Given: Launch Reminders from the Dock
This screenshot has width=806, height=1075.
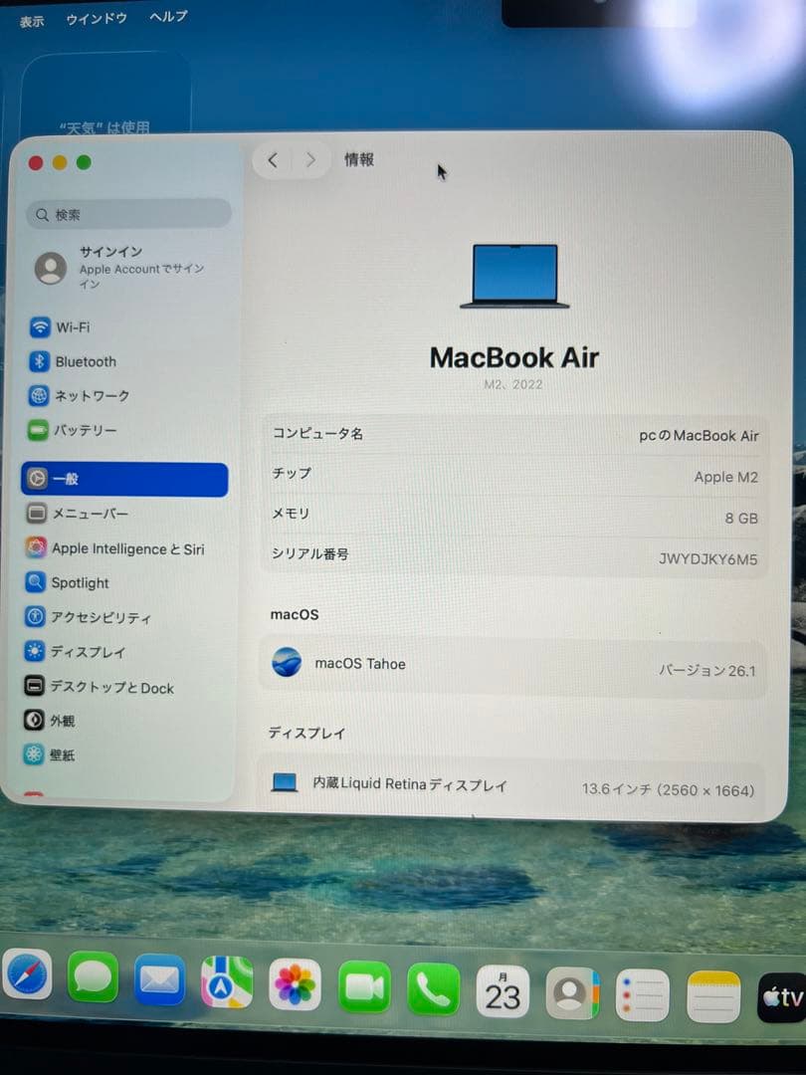Looking at the screenshot, I should [642, 996].
